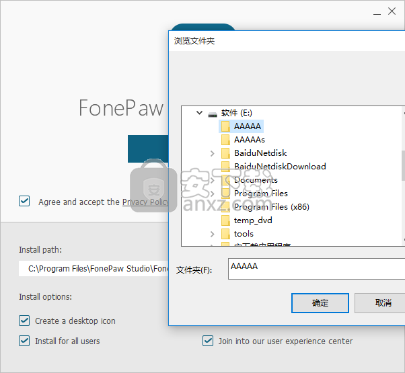This screenshot has width=405, height=373.
Task: Expand the tools folder node
Action: [x=213, y=234]
